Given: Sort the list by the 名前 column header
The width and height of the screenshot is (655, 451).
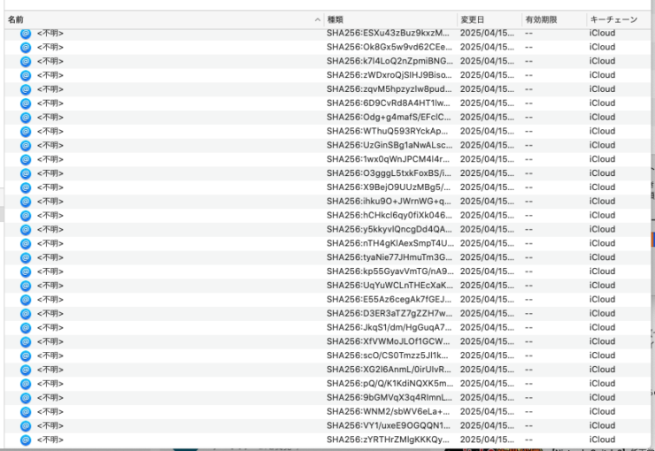Looking at the screenshot, I should 164,19.
